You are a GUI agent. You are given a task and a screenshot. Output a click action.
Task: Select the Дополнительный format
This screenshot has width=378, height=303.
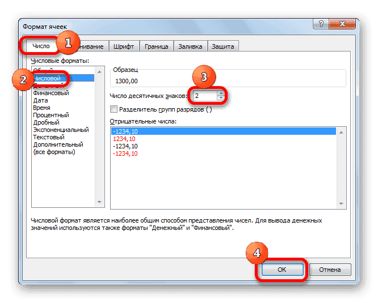click(x=64, y=144)
